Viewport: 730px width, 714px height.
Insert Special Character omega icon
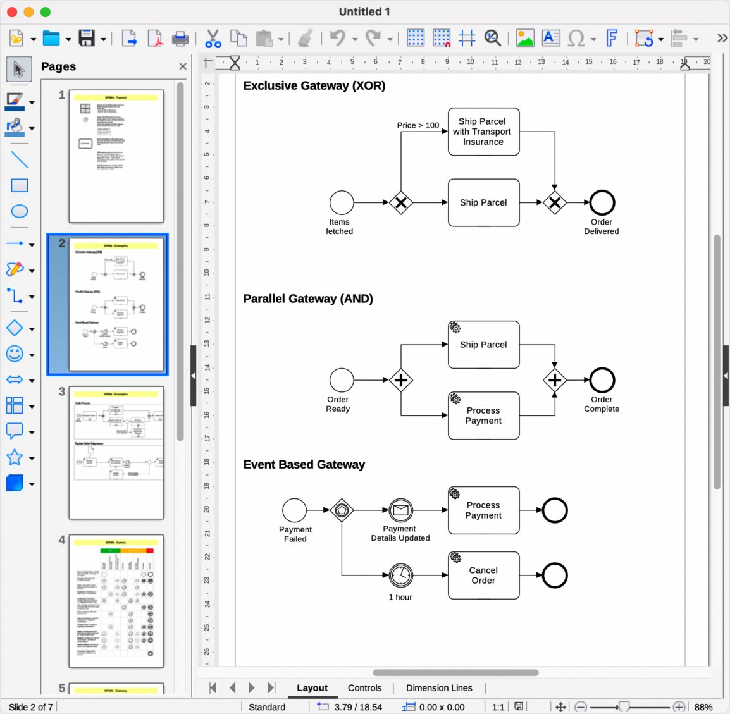pos(577,38)
